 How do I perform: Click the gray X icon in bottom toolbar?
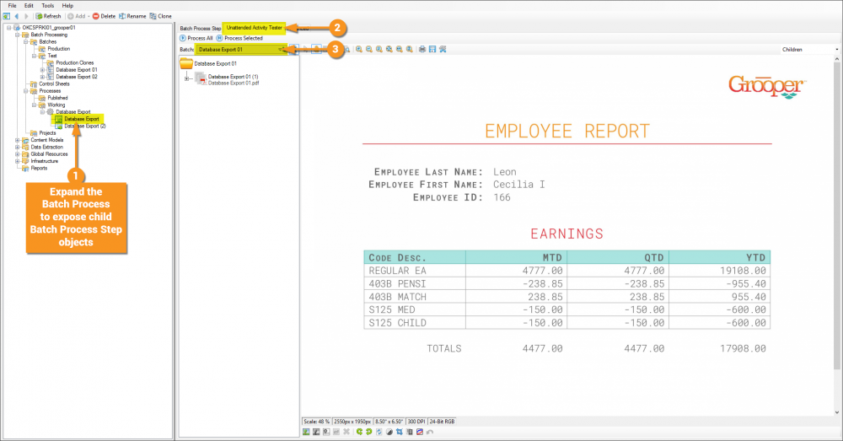pos(346,432)
